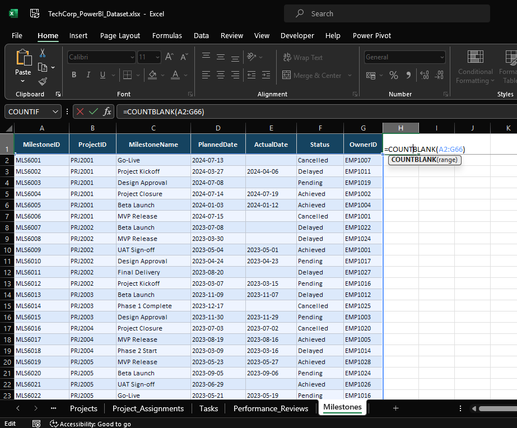This screenshot has height=428, width=517.
Task: Align cell text to the right
Action: pos(235,75)
